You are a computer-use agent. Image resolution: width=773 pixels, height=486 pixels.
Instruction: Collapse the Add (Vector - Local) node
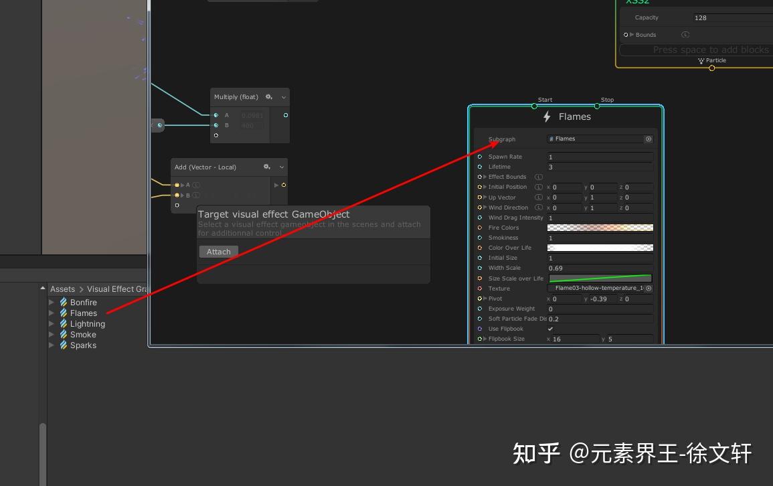click(282, 167)
